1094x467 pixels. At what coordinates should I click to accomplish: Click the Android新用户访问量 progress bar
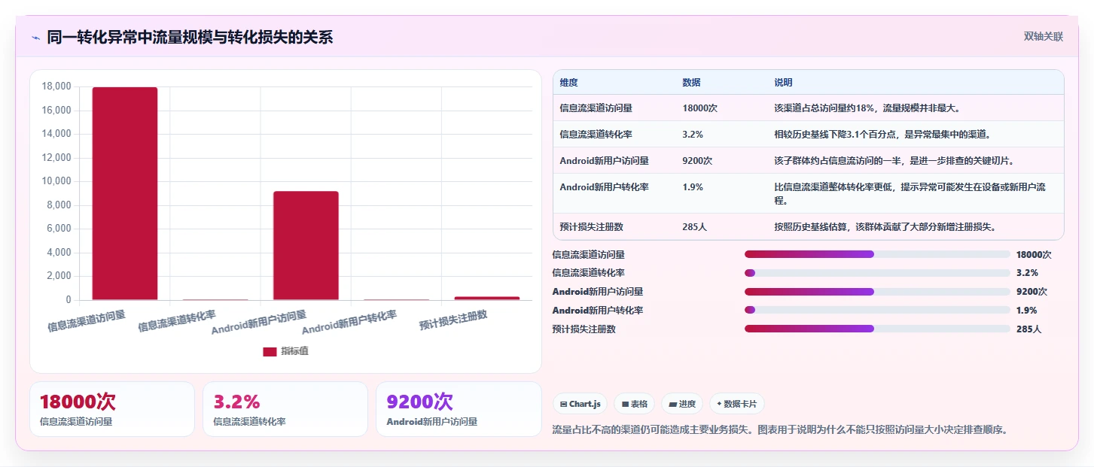point(877,292)
